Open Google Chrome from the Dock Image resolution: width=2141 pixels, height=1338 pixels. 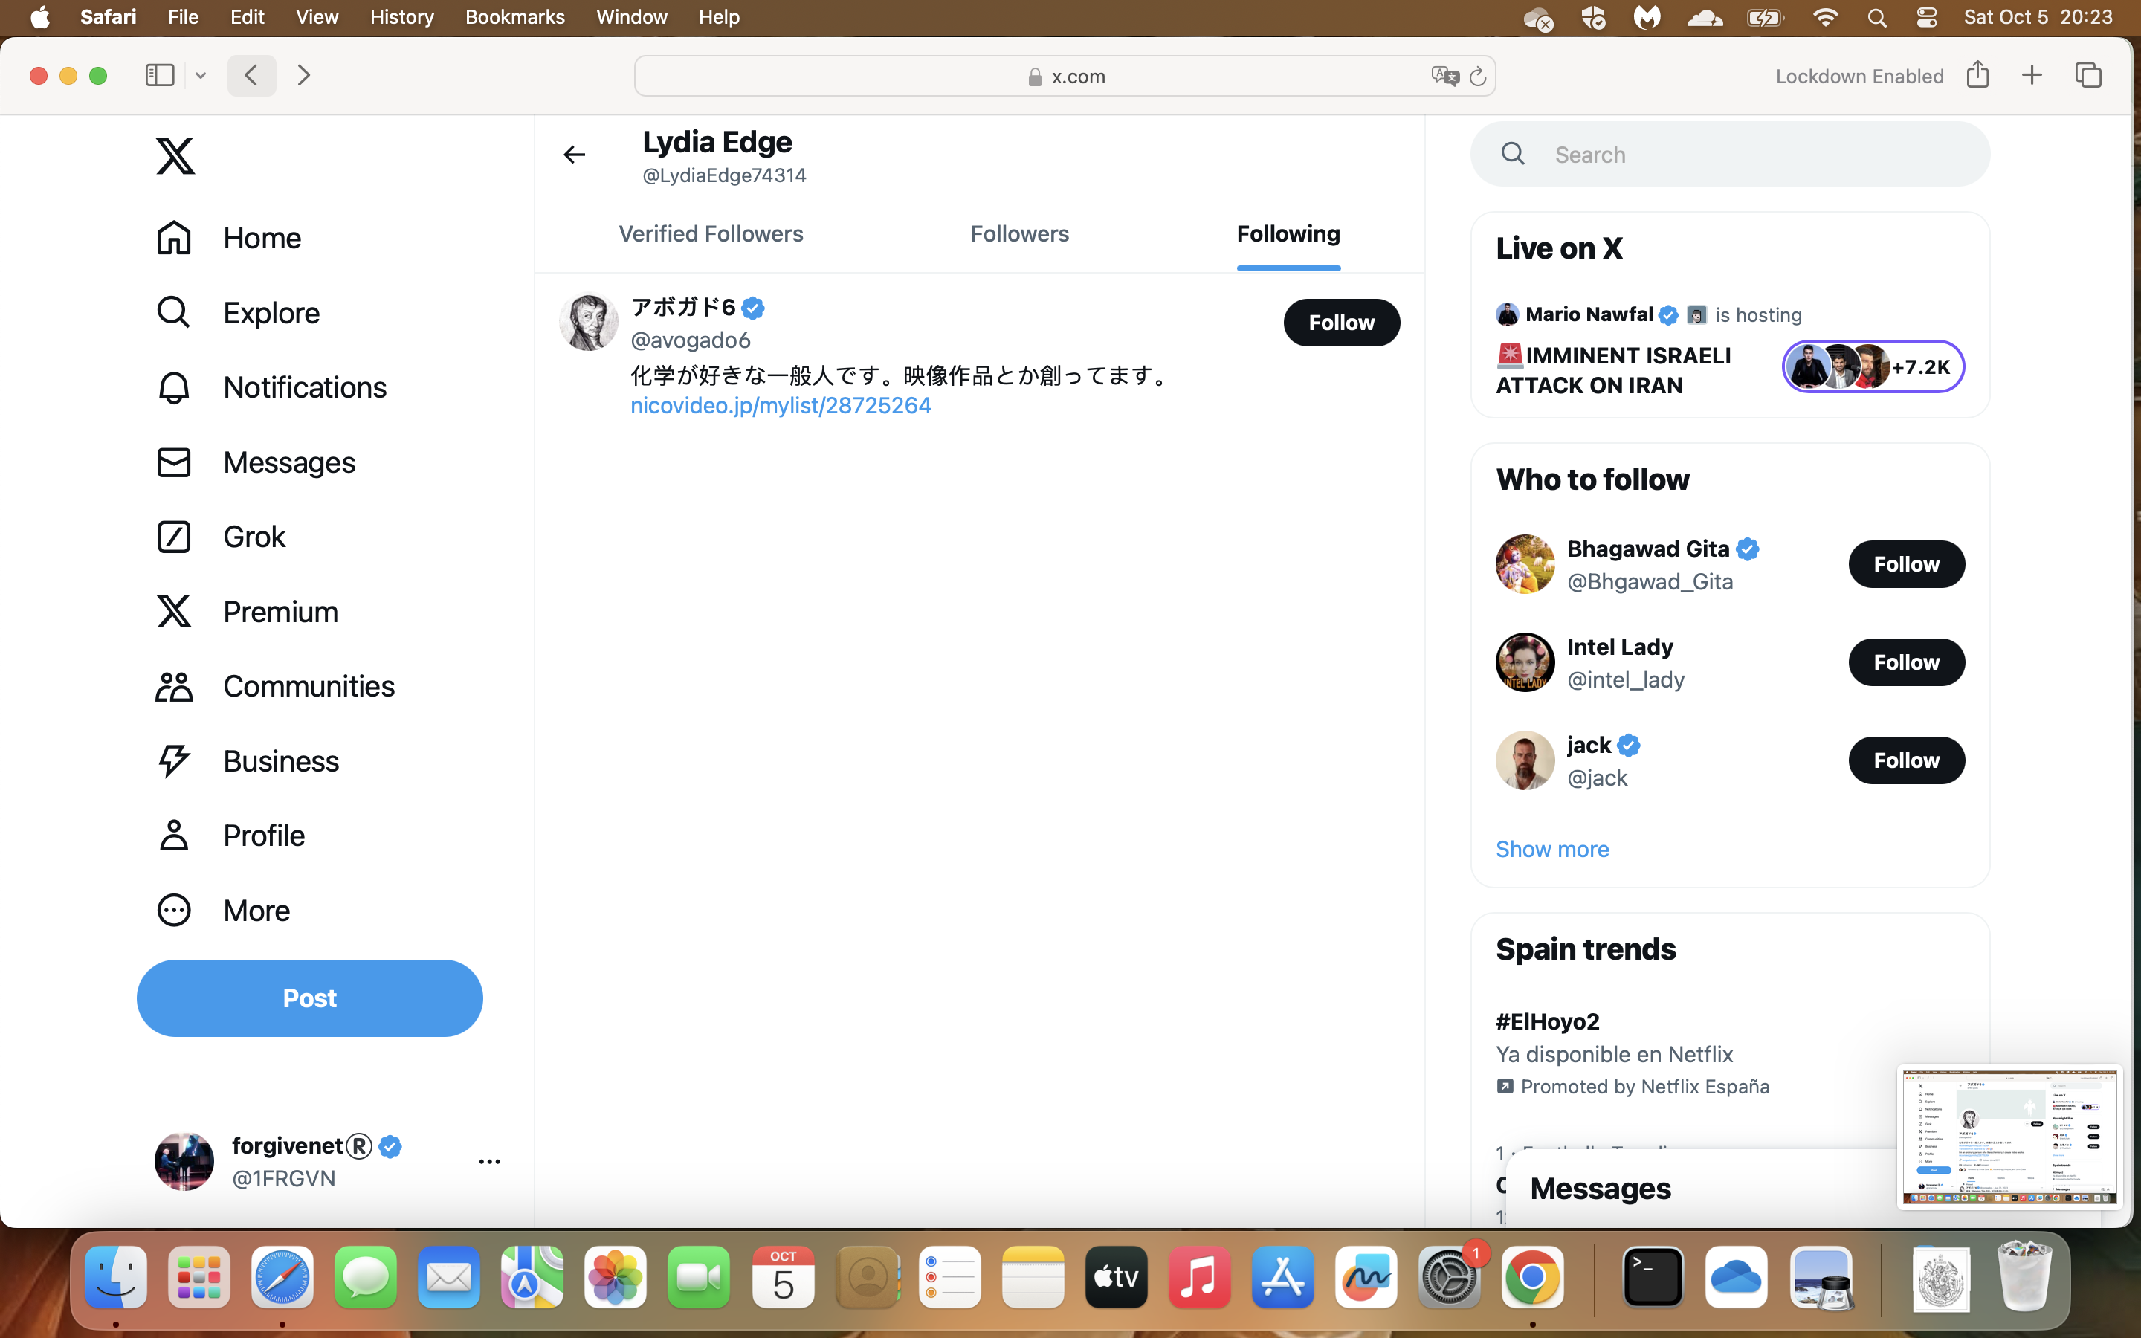[x=1532, y=1277]
